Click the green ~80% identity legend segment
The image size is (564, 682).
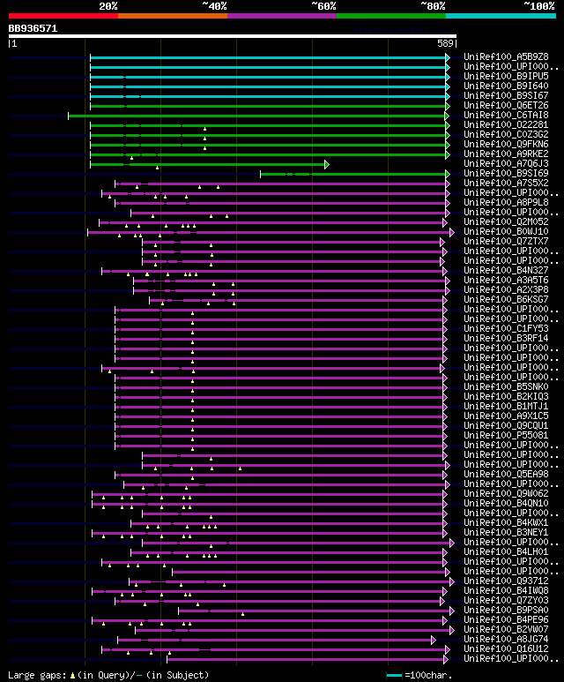pos(391,16)
